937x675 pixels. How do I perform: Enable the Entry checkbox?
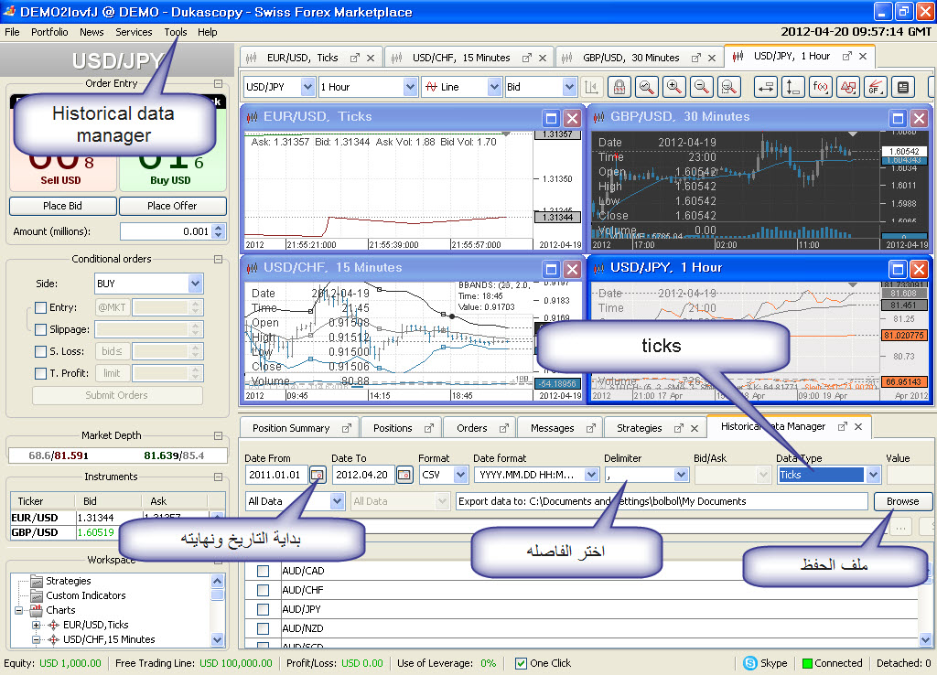(x=40, y=307)
